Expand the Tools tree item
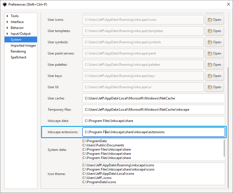 [7, 16]
